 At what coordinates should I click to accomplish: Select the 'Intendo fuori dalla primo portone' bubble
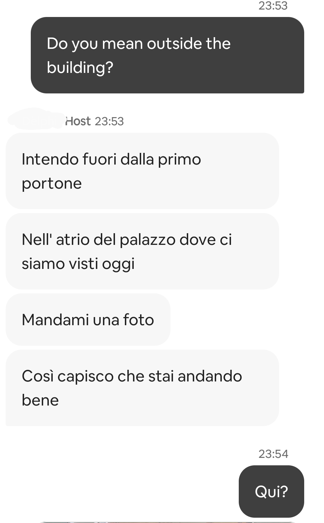(142, 171)
